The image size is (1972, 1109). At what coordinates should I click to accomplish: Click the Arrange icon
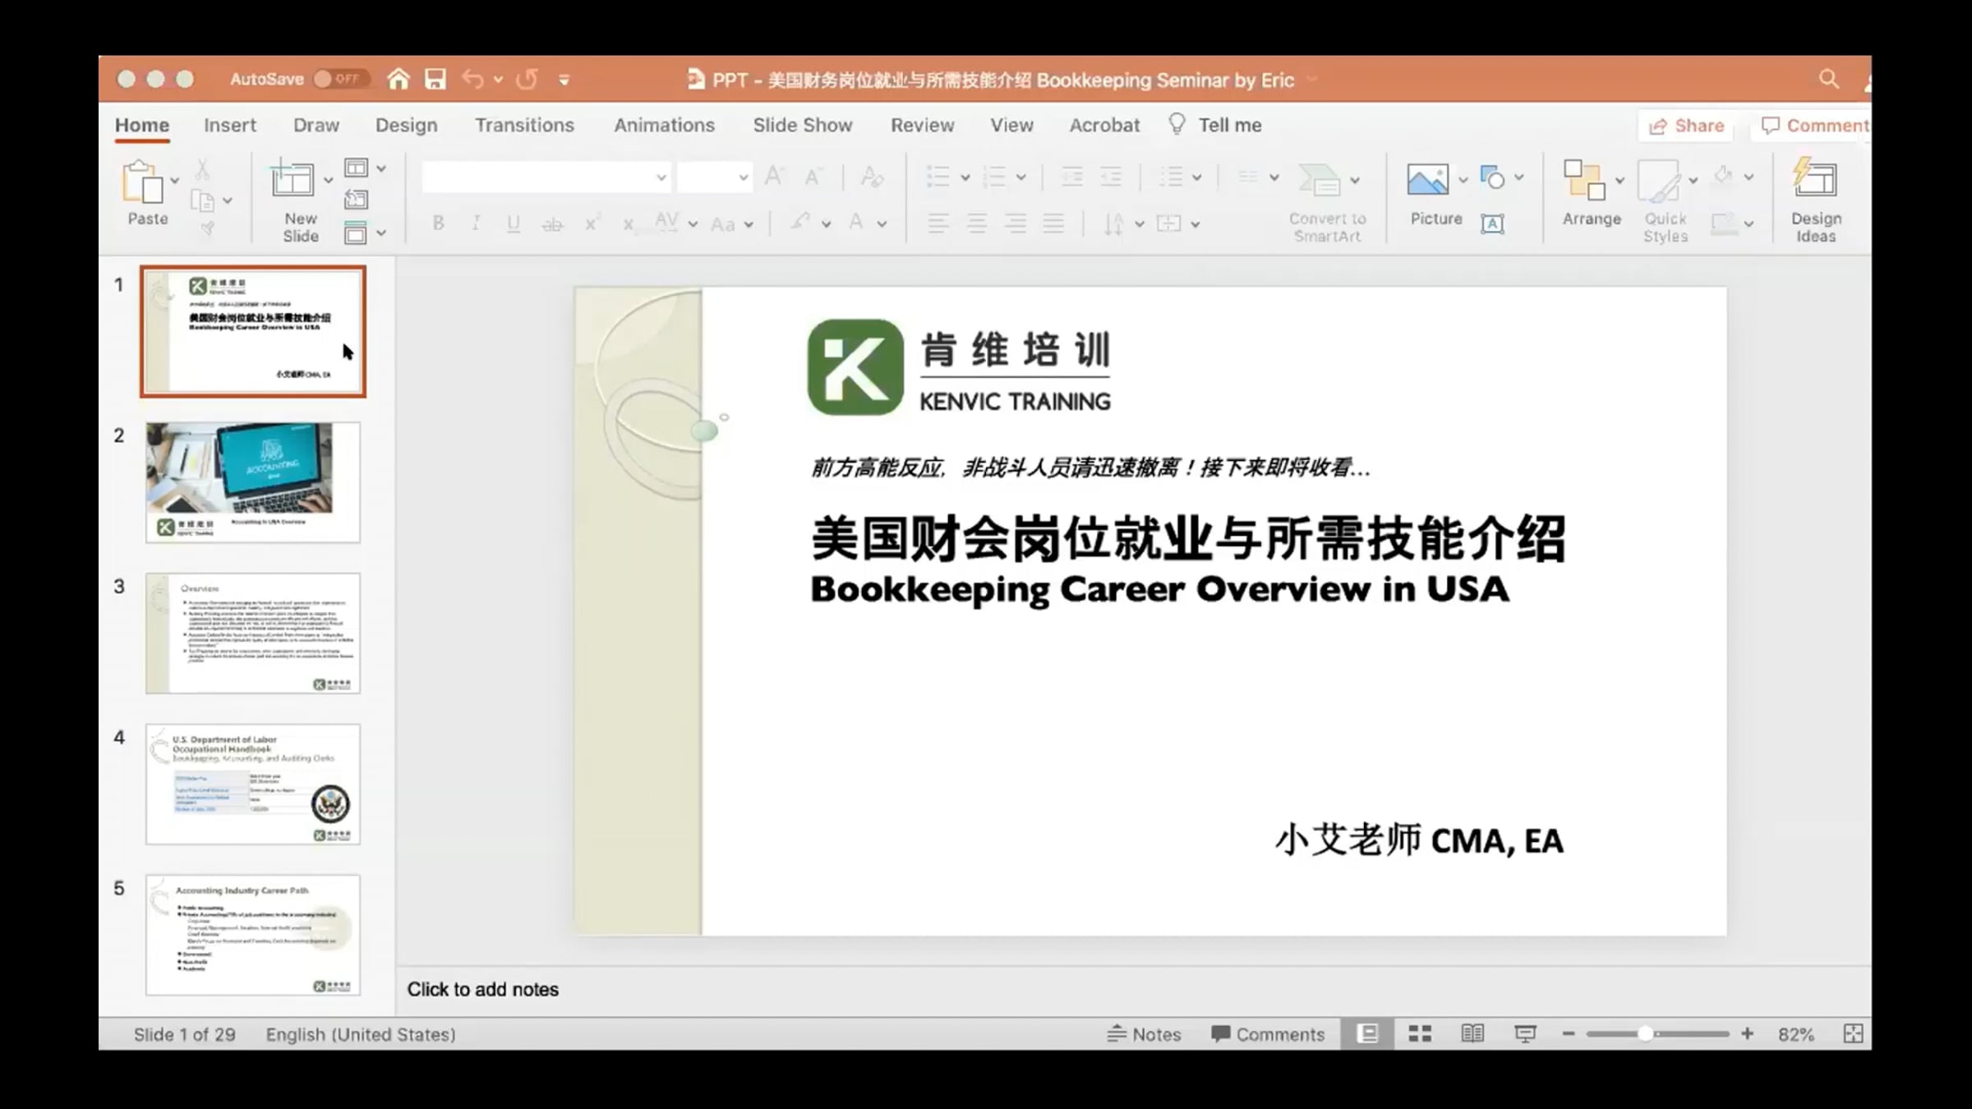pos(1585,180)
